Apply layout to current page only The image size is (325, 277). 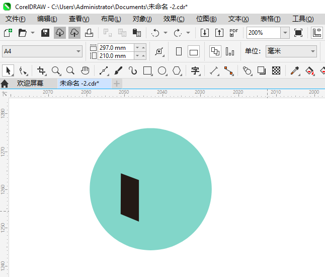coord(230,51)
